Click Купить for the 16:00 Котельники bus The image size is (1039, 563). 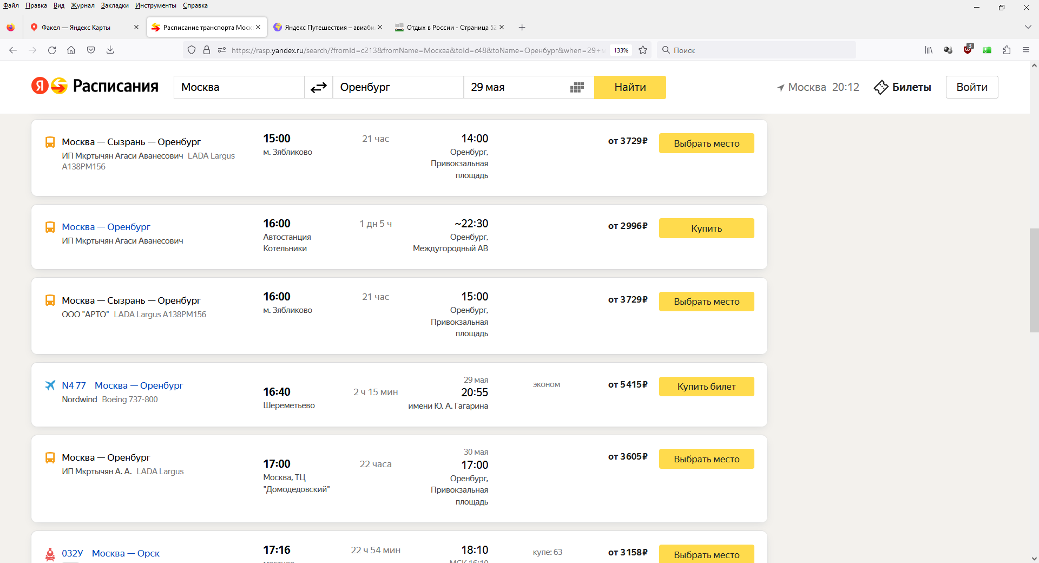[706, 228]
